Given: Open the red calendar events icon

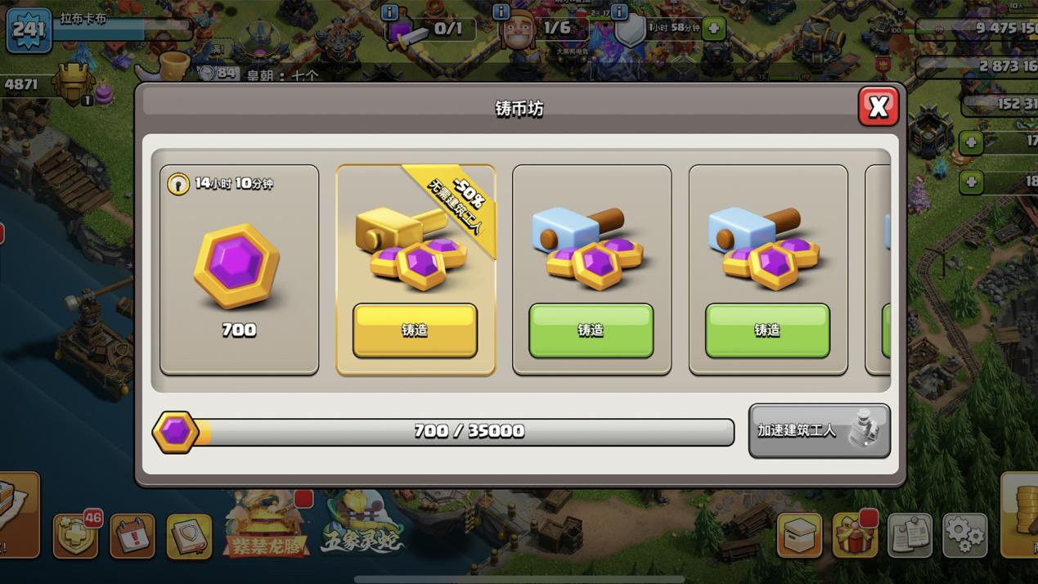Looking at the screenshot, I should (132, 537).
